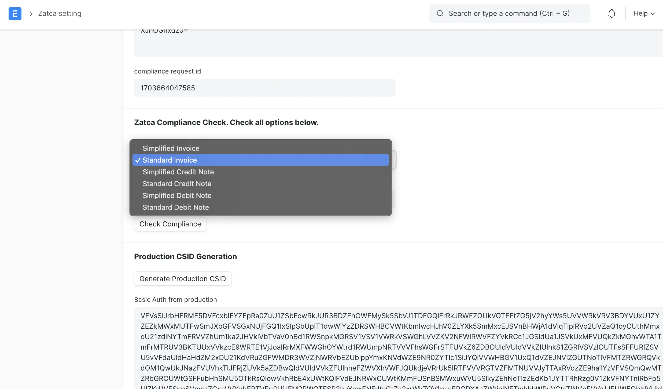Check the Standard Debit Note option
Image resolution: width=663 pixels, height=389 pixels.
[176, 207]
